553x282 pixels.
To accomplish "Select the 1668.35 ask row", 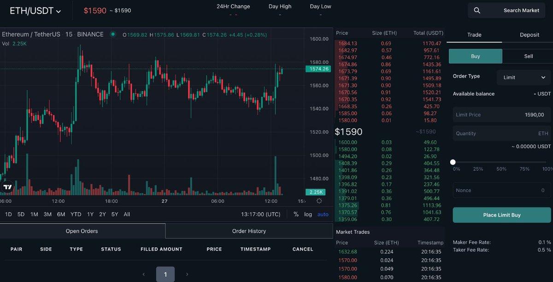I will tap(389, 106).
